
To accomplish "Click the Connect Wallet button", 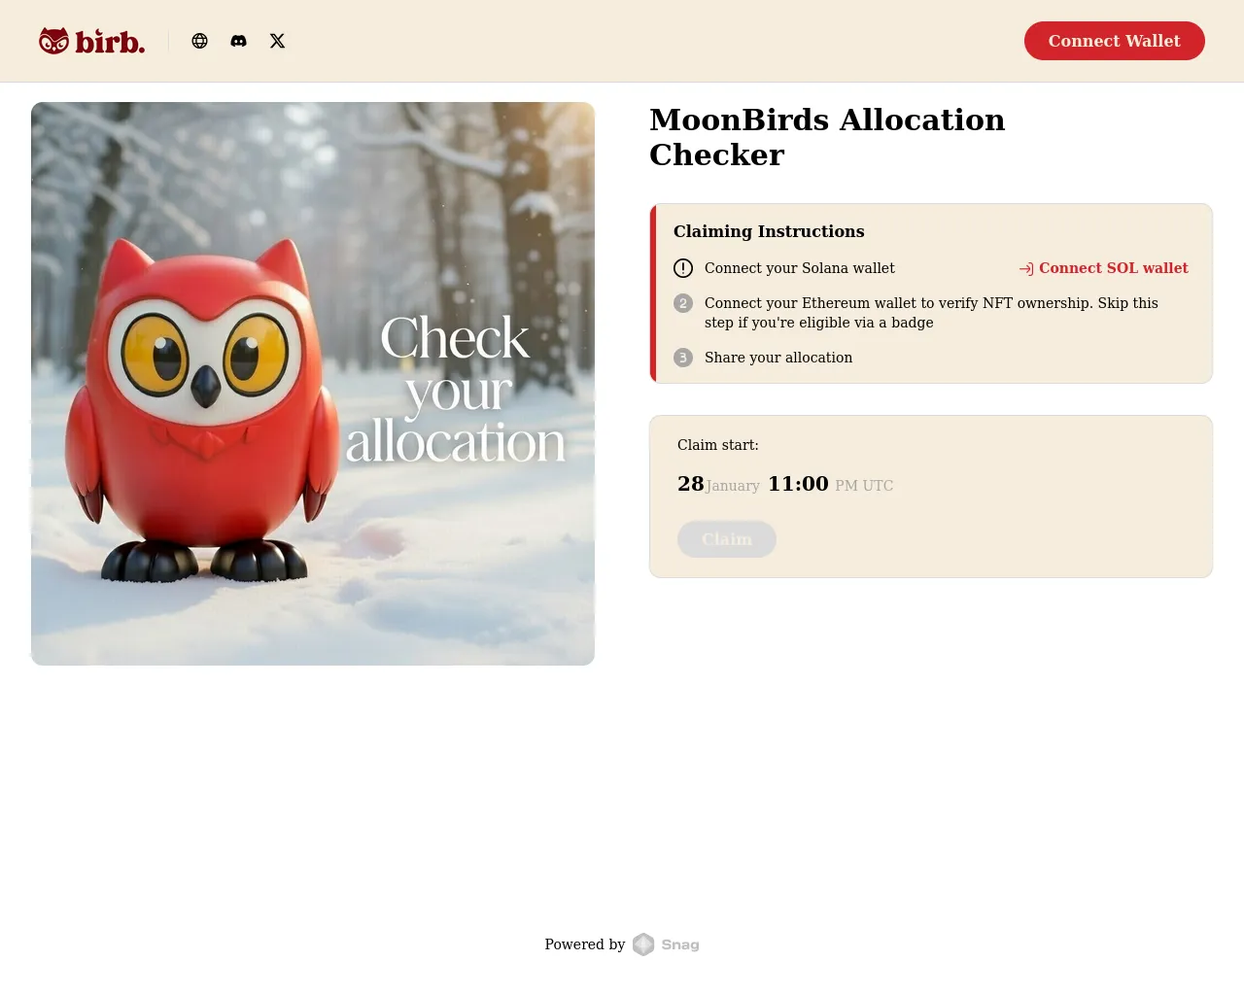I will 1115,41.
